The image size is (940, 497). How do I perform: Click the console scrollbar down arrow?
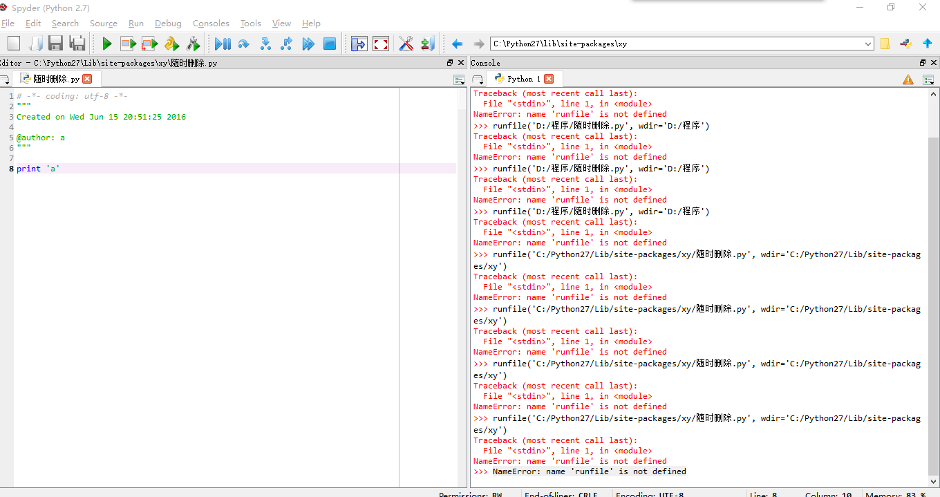click(934, 481)
